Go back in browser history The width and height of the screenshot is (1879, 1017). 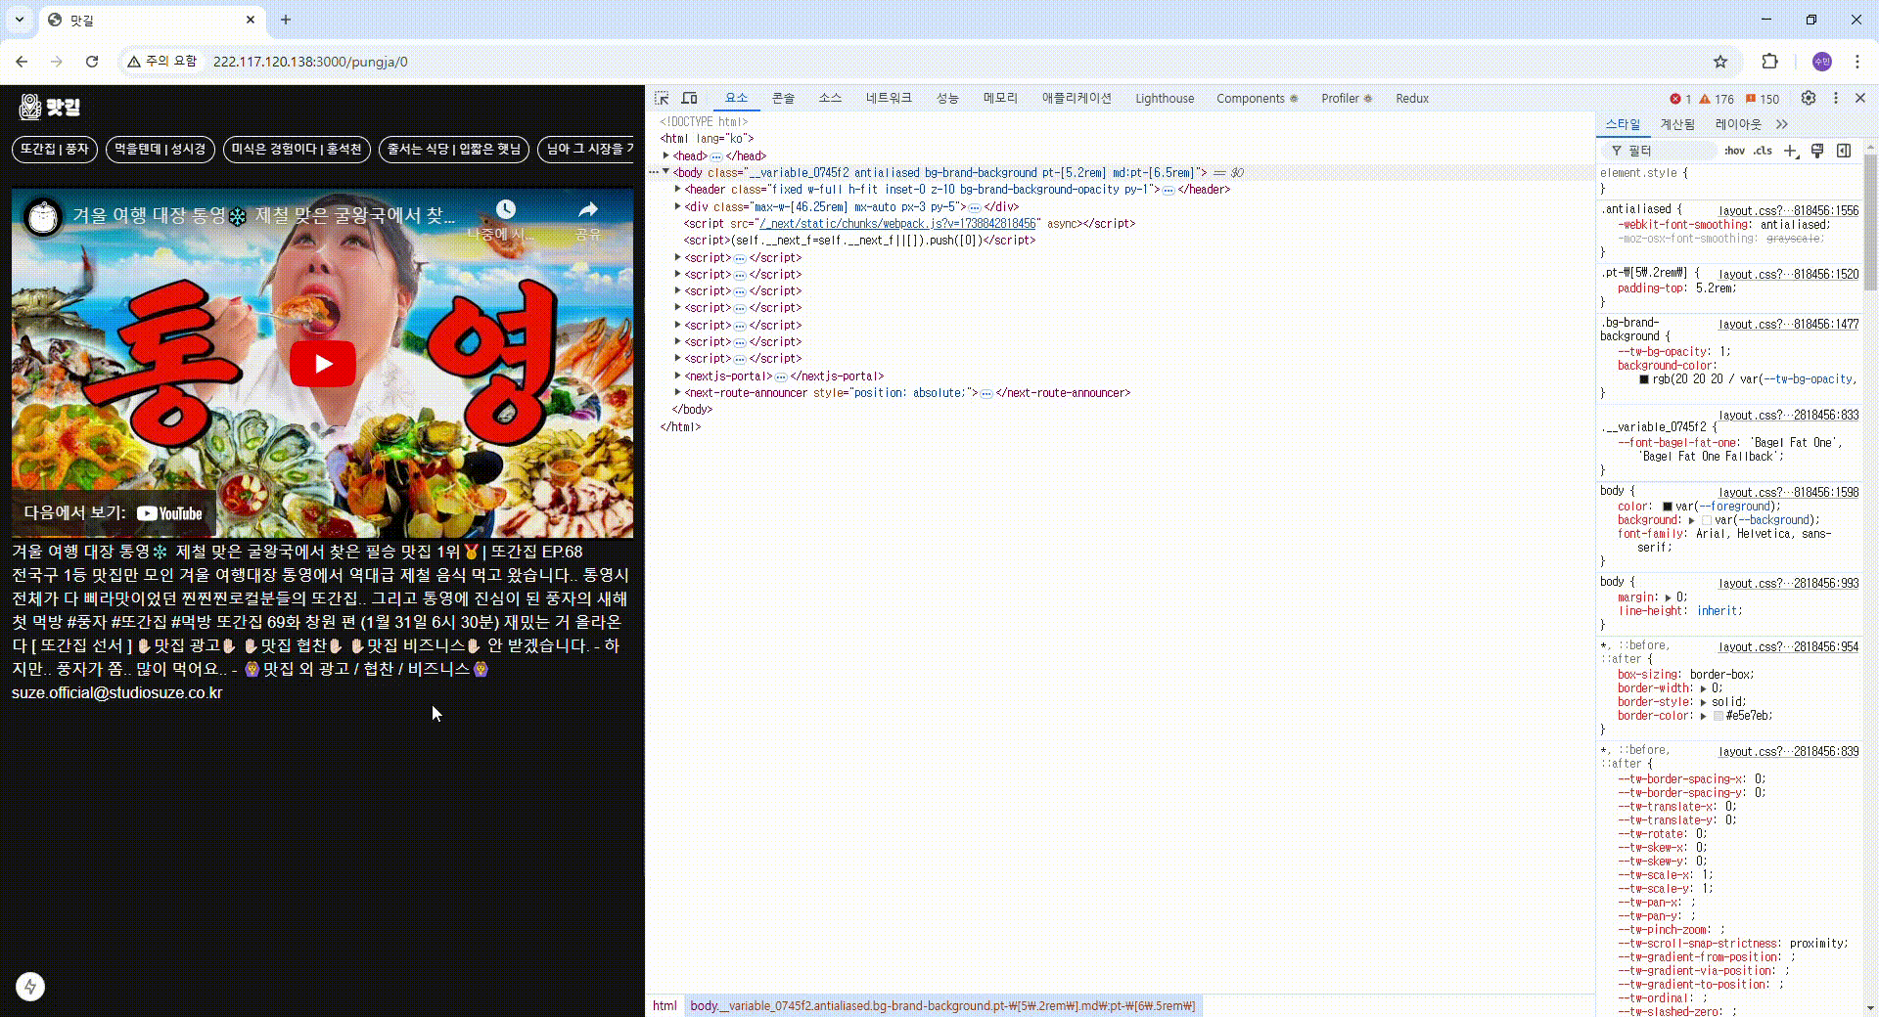pos(22,62)
